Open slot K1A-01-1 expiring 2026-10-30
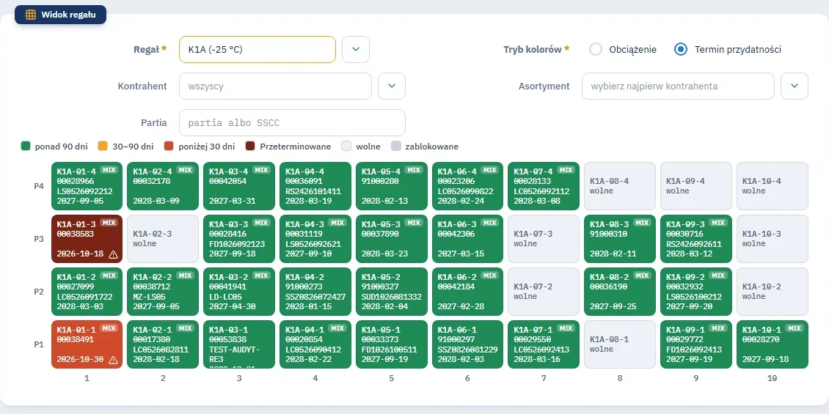The width and height of the screenshot is (829, 414). (x=87, y=344)
